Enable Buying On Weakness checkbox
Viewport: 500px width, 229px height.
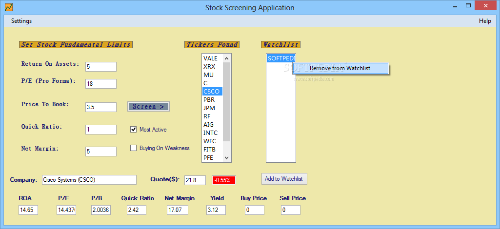pyautogui.click(x=133, y=148)
